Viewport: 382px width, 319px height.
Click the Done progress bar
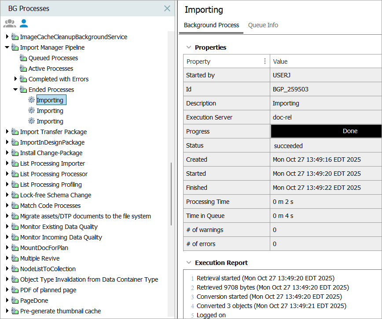326,131
